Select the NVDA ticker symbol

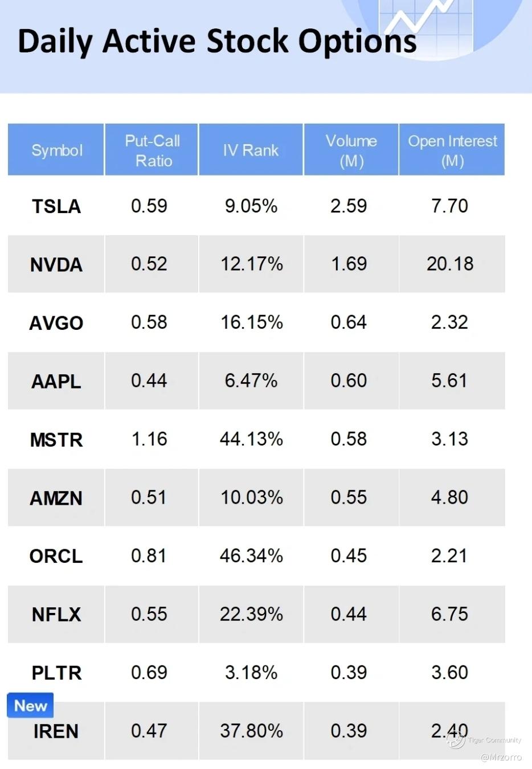(56, 265)
